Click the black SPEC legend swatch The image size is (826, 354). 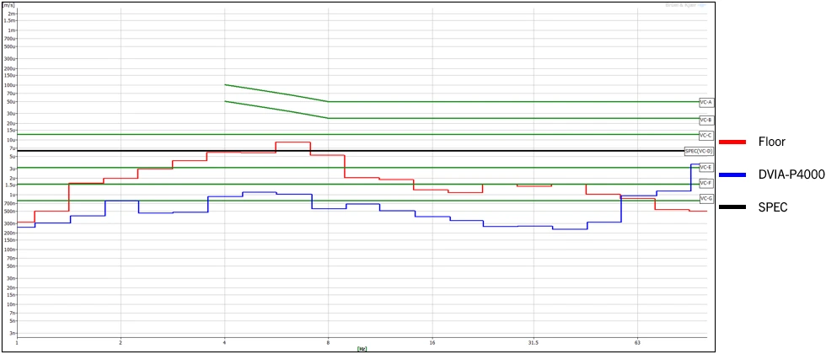tap(732, 207)
